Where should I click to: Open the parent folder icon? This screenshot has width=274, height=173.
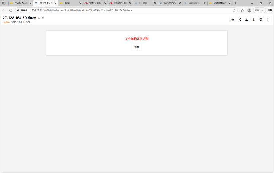(233, 19)
